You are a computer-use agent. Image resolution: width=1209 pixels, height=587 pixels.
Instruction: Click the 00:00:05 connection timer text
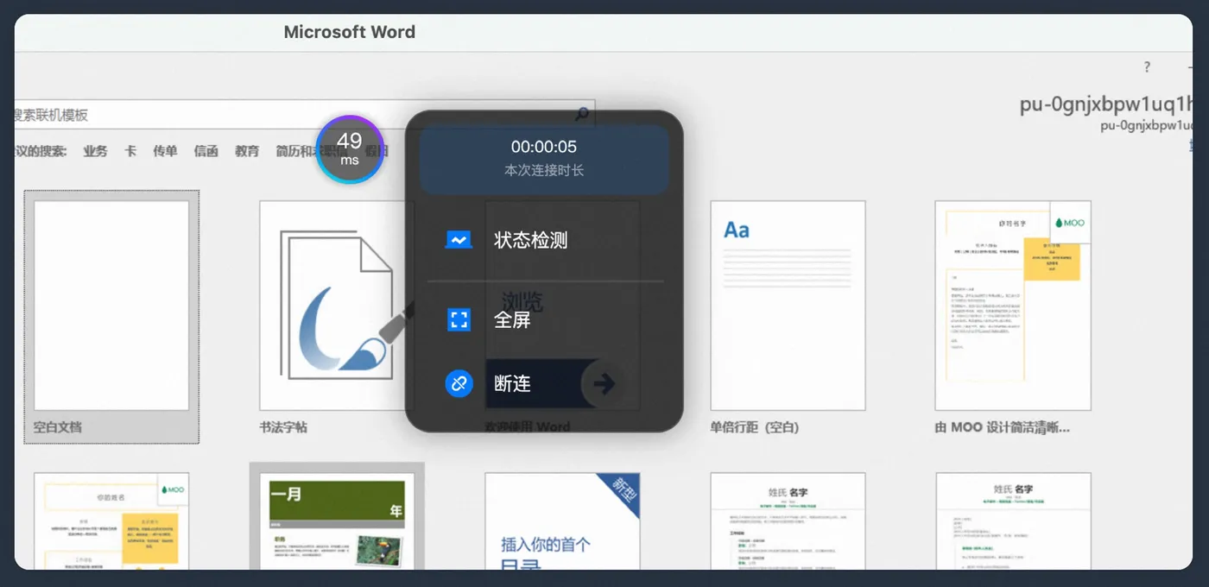coord(544,147)
